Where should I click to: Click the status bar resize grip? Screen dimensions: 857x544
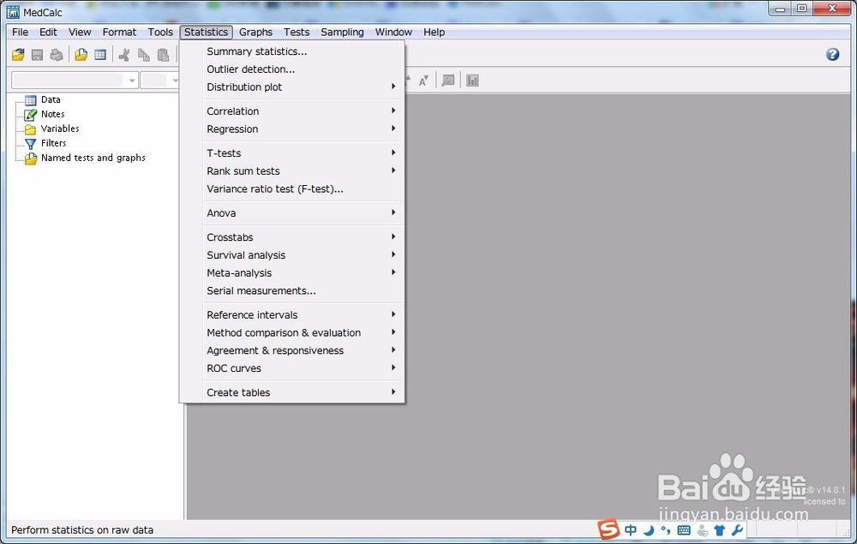(847, 532)
